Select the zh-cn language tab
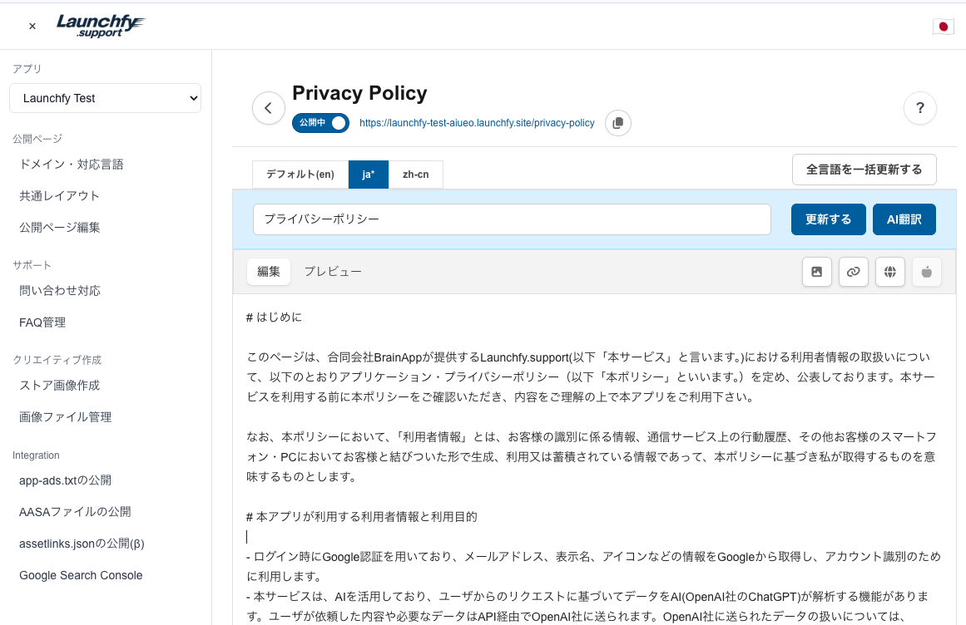966x625 pixels. point(415,175)
